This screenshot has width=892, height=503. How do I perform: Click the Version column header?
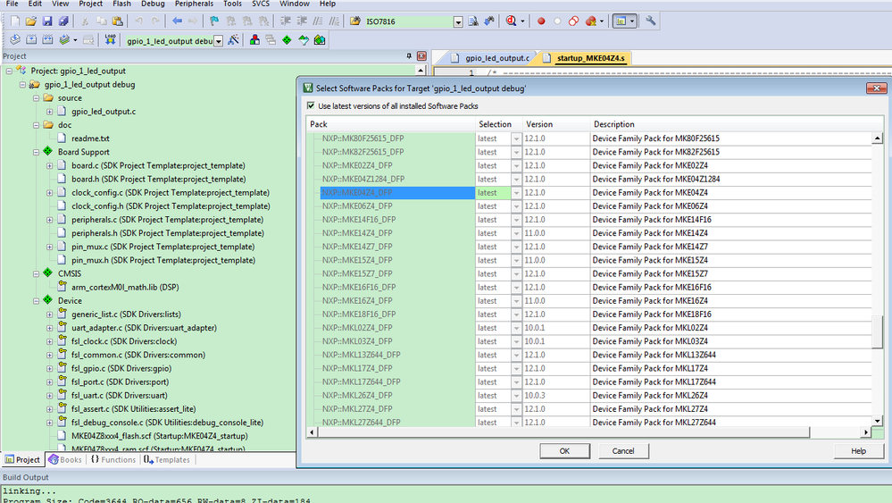(555, 124)
